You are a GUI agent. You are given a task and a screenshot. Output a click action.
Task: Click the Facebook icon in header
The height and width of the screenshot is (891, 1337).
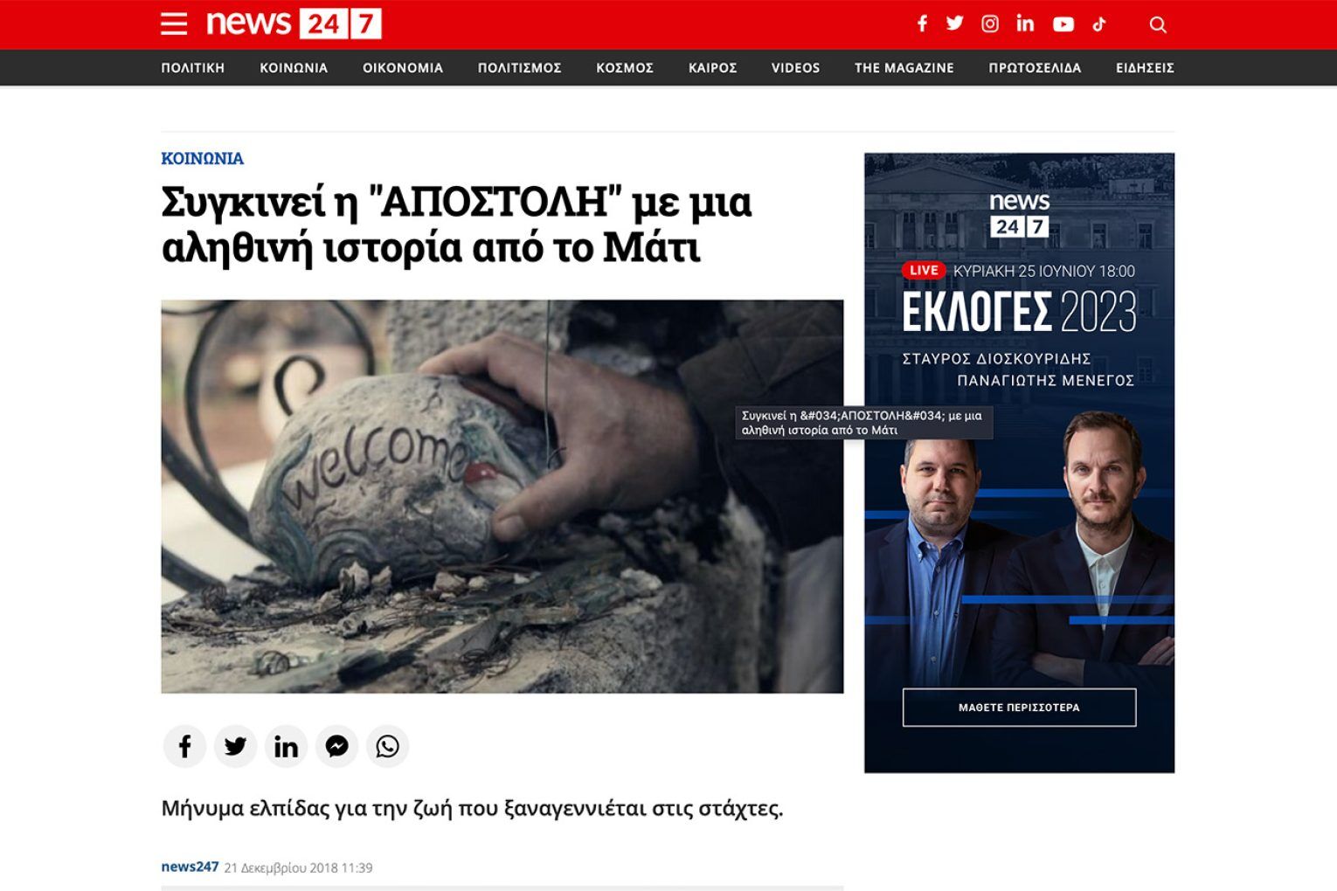coord(922,24)
